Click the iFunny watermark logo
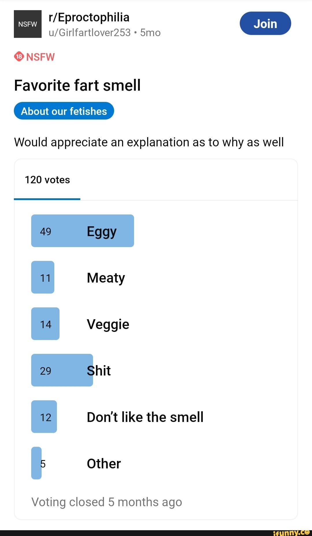This screenshot has height=536, width=312. pyautogui.click(x=291, y=533)
